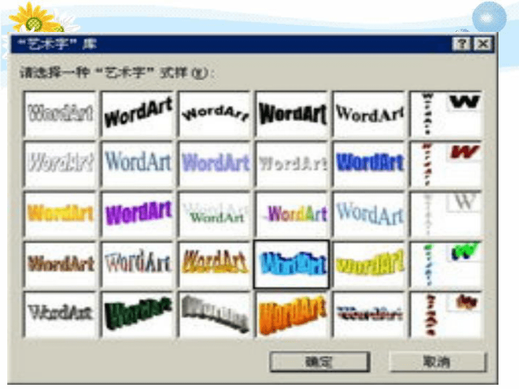The height and width of the screenshot is (389, 519).
Task: Select the gold italic shadowed WordArt style
Action: coord(215,264)
